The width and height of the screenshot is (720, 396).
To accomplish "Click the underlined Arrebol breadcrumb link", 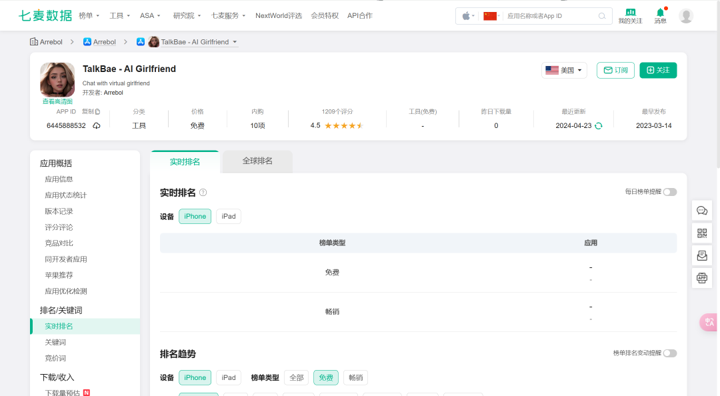I will point(104,42).
